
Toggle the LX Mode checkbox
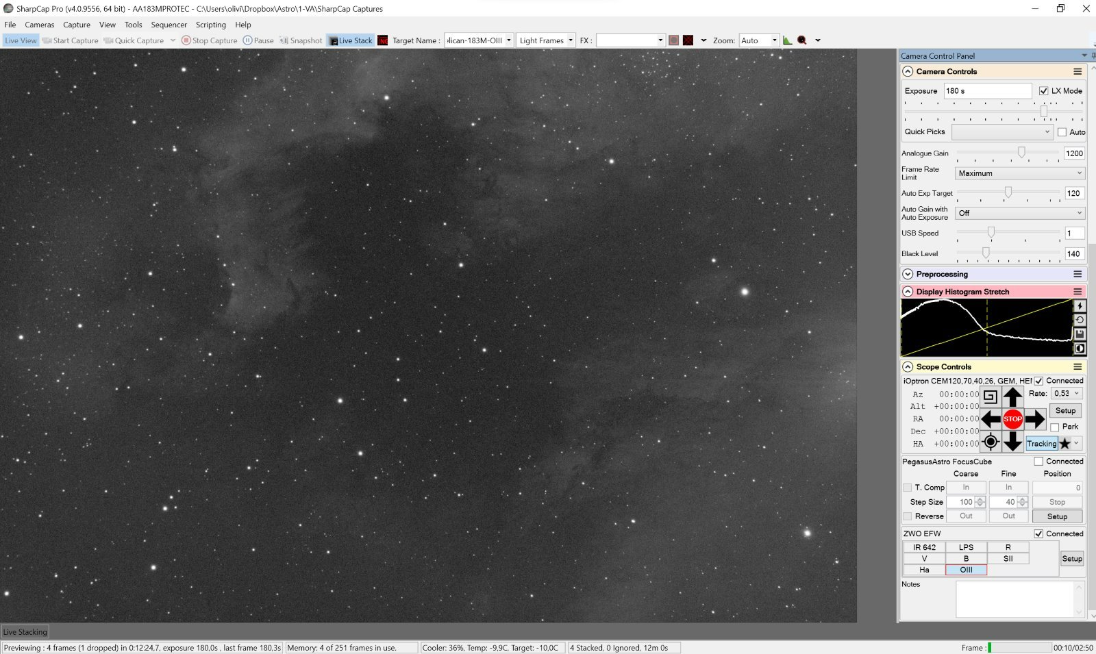coord(1043,91)
